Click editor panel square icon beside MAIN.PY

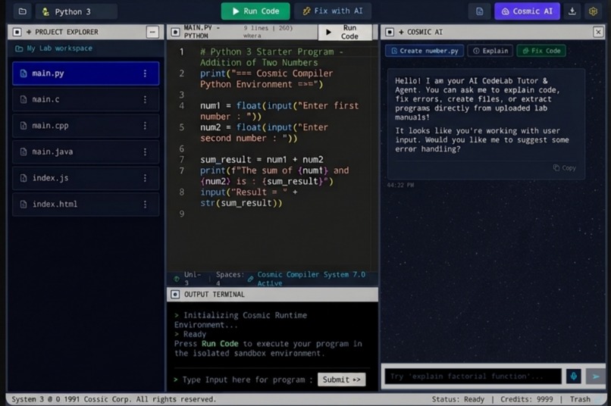[175, 32]
